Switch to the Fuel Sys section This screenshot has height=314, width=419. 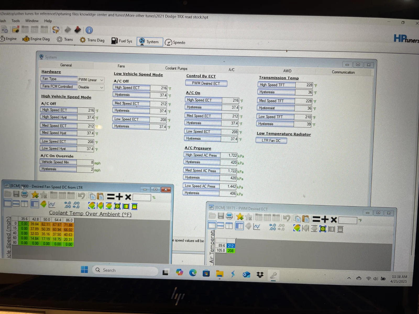pyautogui.click(x=122, y=41)
